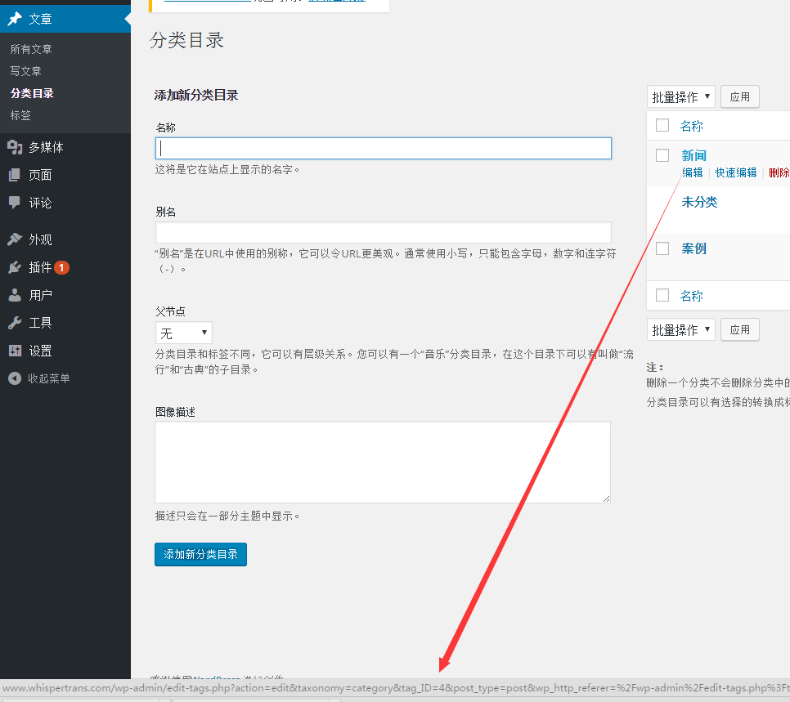The image size is (790, 702).
Task: Check the checkbox next to 案例 category
Action: click(662, 248)
